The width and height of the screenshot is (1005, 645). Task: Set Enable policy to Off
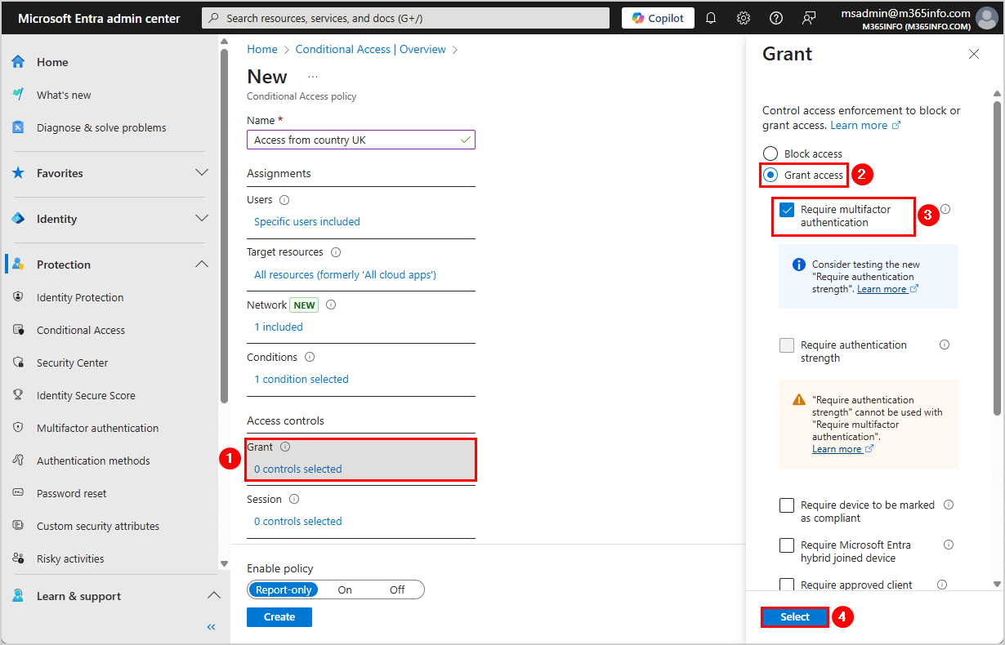click(x=397, y=589)
